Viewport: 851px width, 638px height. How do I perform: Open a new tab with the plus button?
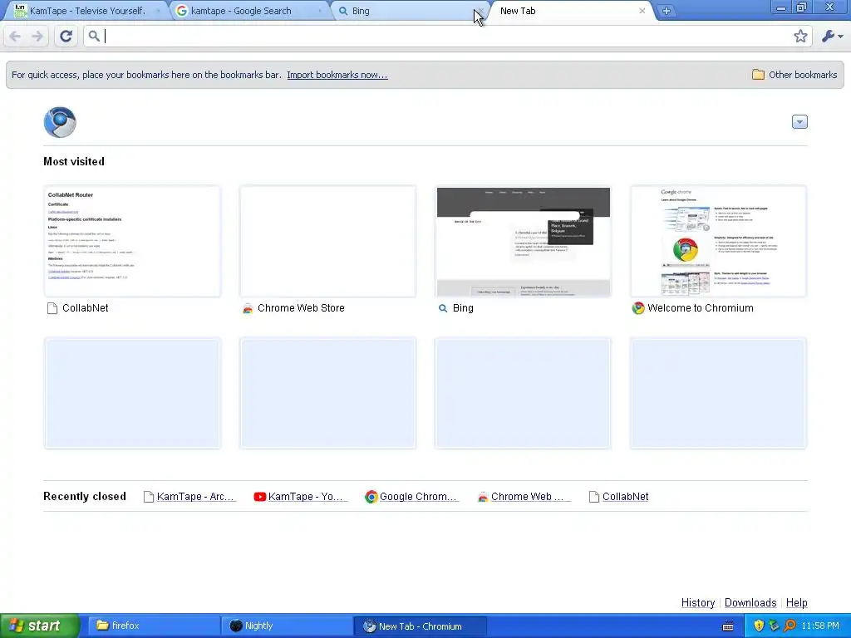click(x=666, y=11)
